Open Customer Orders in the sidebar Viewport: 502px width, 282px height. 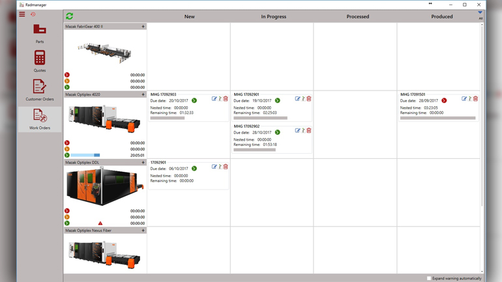pyautogui.click(x=40, y=90)
